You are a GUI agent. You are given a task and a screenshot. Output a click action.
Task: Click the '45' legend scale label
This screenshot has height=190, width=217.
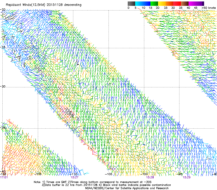point(196,8)
